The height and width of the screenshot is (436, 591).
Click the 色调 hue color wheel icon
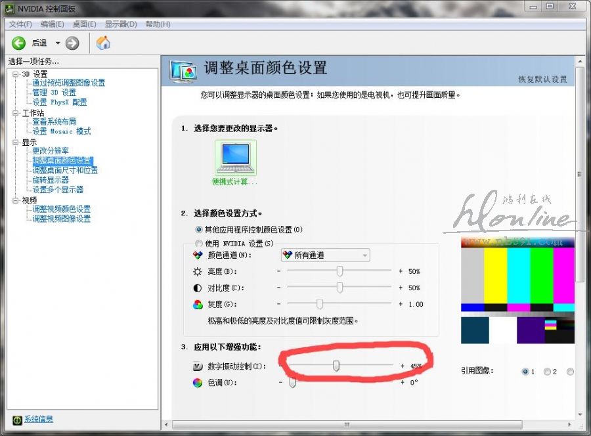click(198, 382)
